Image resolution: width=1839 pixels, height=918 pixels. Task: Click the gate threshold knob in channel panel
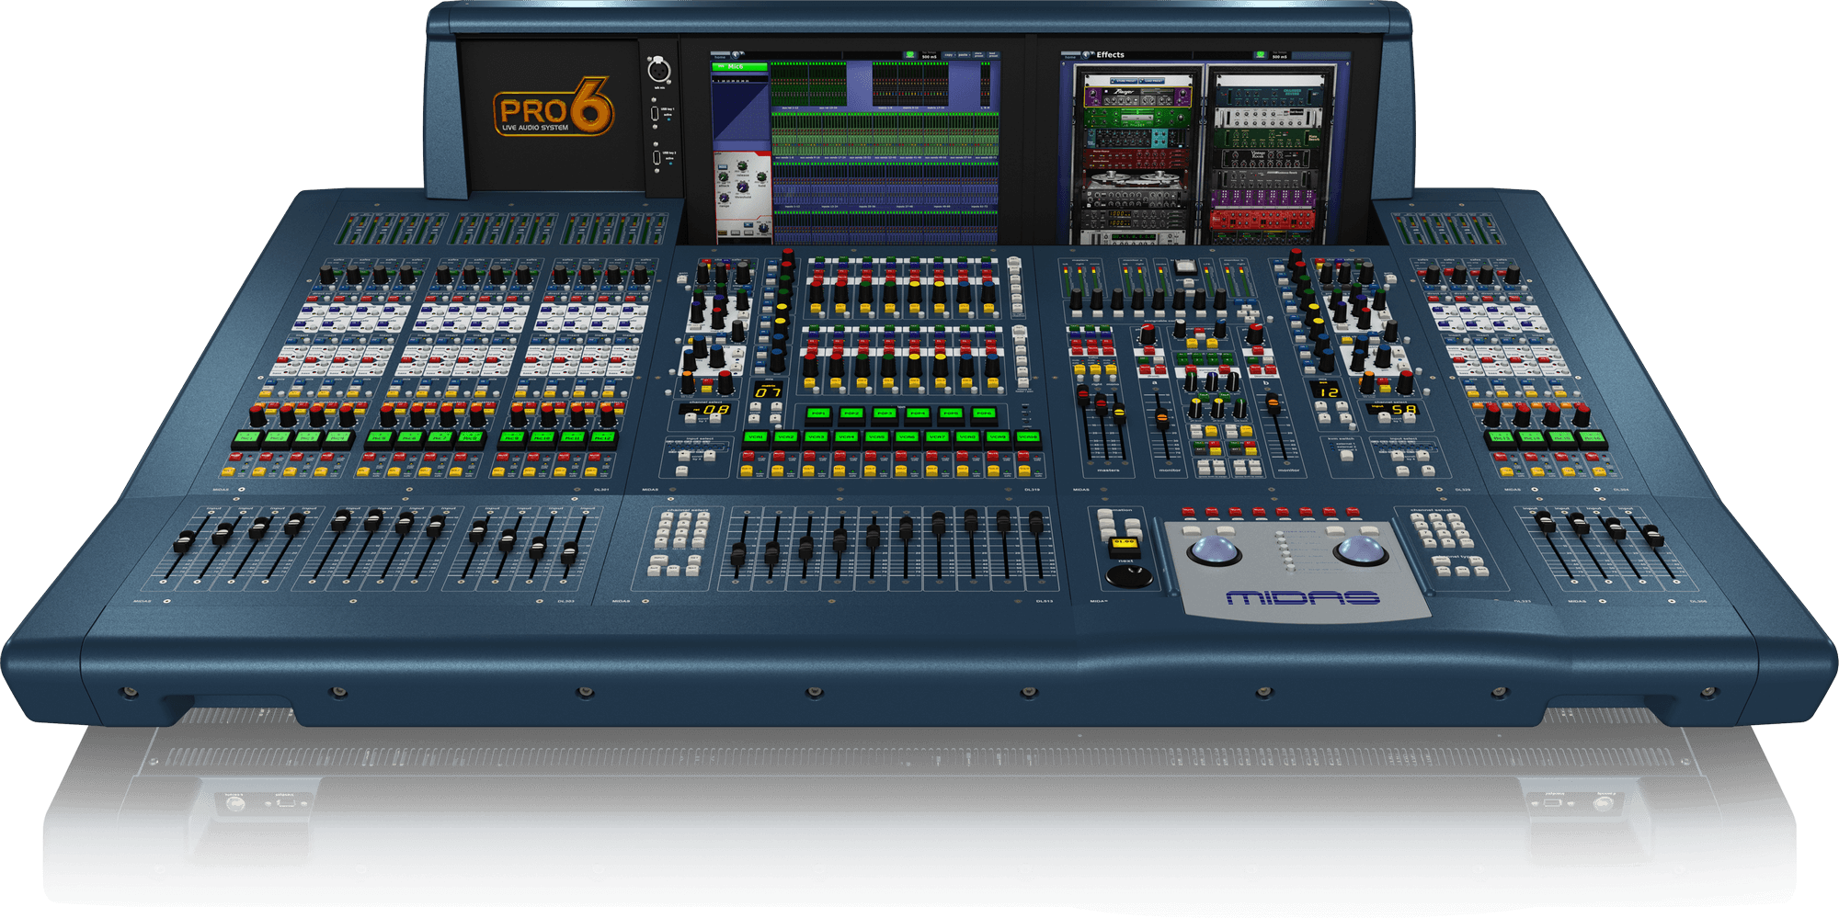(x=742, y=187)
